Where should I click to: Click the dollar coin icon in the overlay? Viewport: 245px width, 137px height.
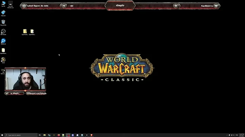tap(24, 6)
